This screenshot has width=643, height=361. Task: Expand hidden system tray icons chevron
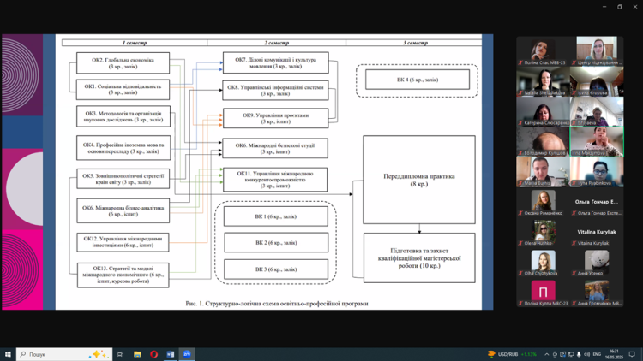pyautogui.click(x=547, y=354)
